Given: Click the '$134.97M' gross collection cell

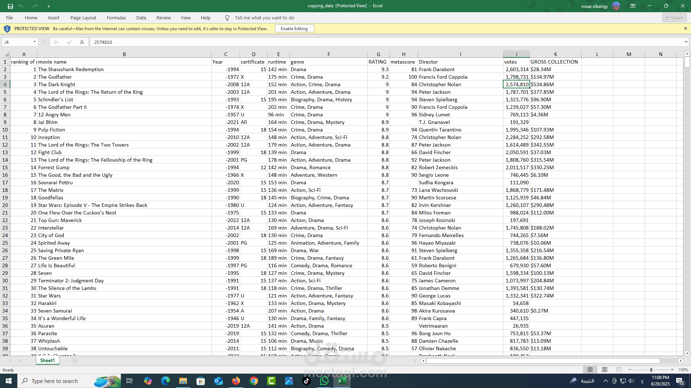Looking at the screenshot, I should 555,77.
